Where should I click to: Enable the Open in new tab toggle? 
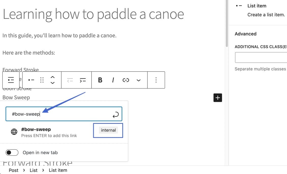[12, 152]
